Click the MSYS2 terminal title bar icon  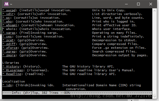pyautogui.click(x=6, y=4)
